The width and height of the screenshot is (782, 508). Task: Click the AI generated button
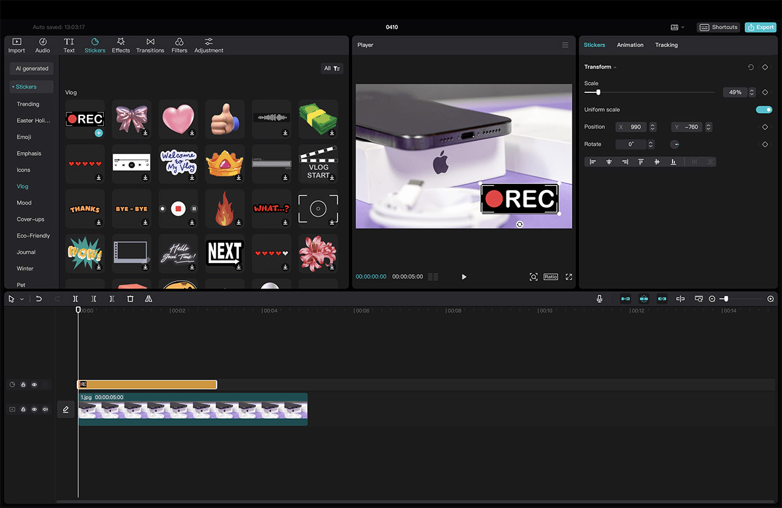pyautogui.click(x=32, y=68)
